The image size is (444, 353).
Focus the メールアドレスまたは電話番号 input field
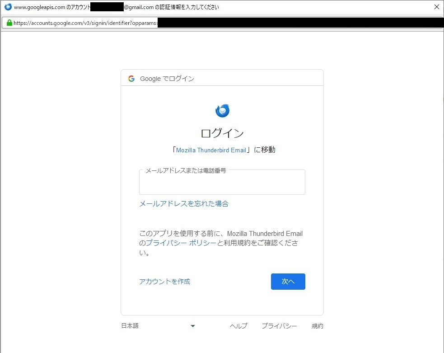pyautogui.click(x=222, y=184)
